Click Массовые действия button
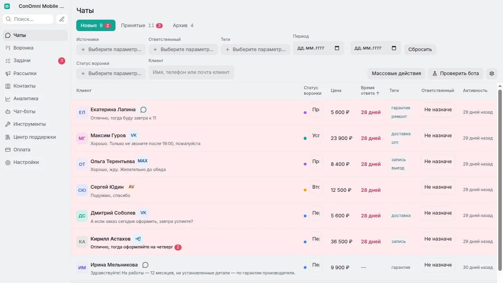 coord(396,74)
